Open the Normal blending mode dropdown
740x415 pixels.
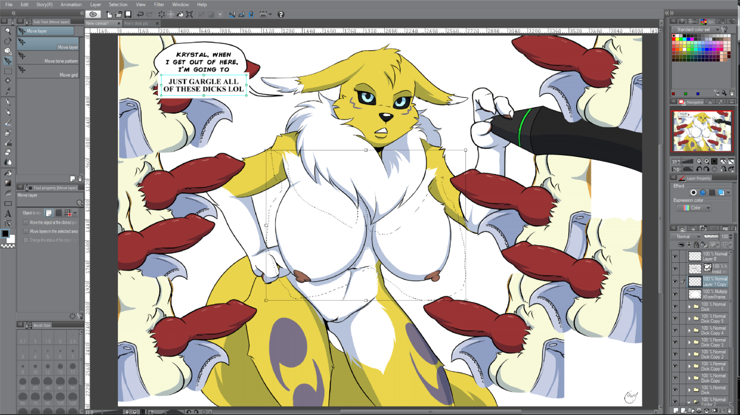pos(686,236)
